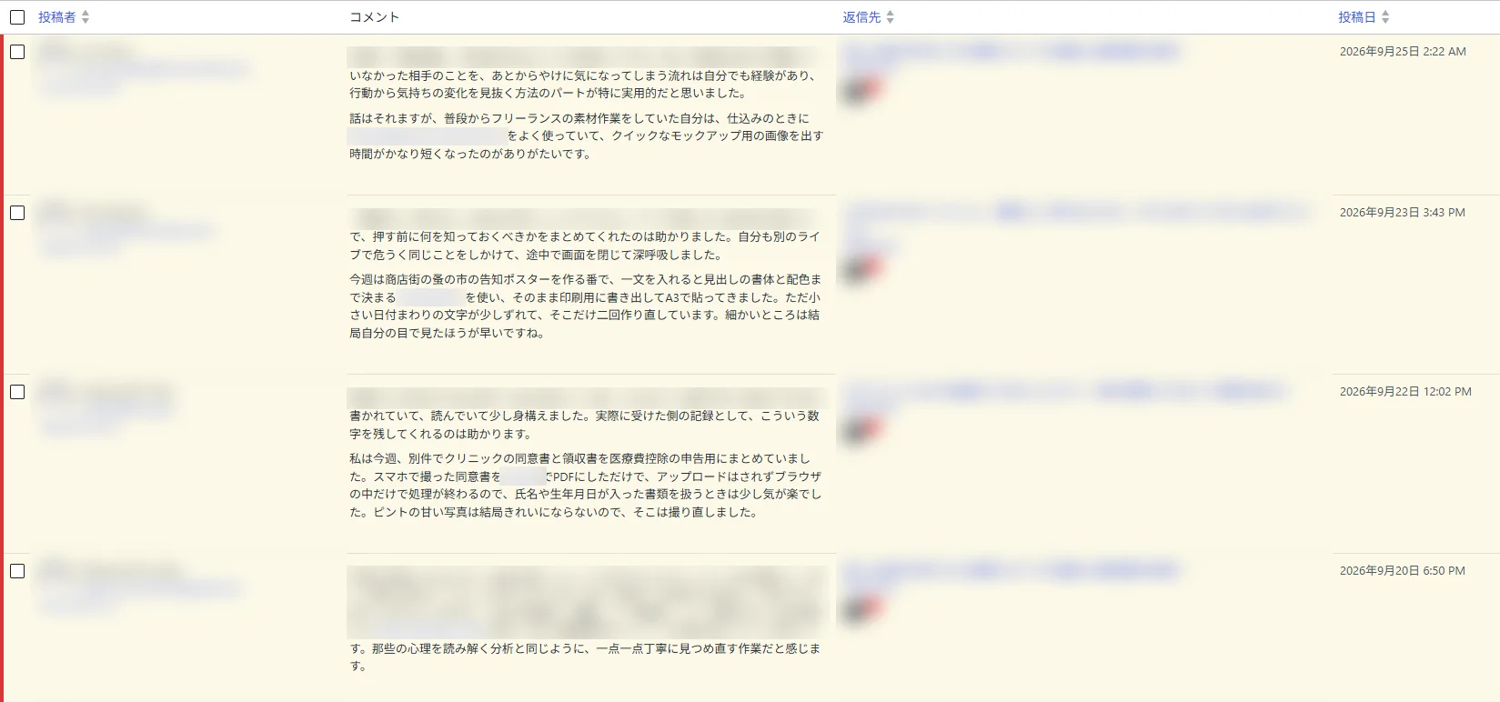Click the paragraph starting 話はそれますが
Screen dimensions: 1500x702
click(x=587, y=136)
